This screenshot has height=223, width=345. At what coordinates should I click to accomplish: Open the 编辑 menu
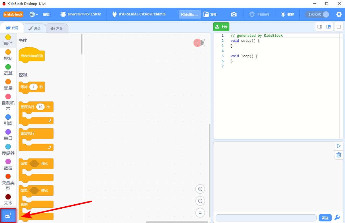pos(46,14)
